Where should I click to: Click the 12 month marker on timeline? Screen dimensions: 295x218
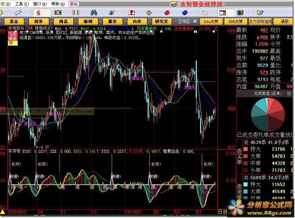click(94, 212)
